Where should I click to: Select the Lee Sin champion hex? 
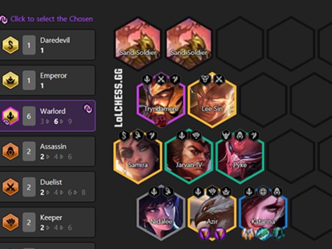(x=212, y=100)
